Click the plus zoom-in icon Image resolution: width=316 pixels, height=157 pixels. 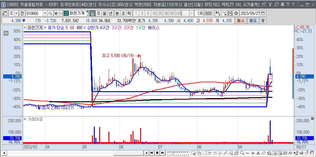tap(253, 153)
